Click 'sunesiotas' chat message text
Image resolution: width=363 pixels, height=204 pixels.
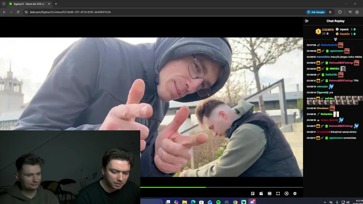tap(349, 138)
